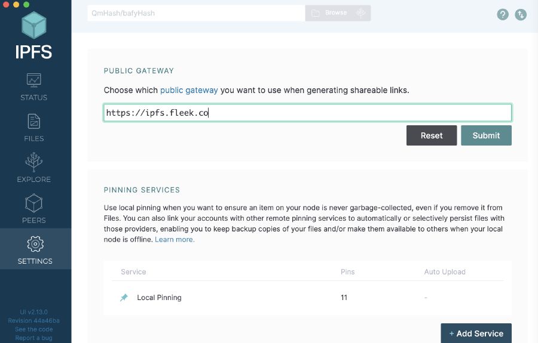Click the Inspect tree icon next to Browse

(x=360, y=13)
